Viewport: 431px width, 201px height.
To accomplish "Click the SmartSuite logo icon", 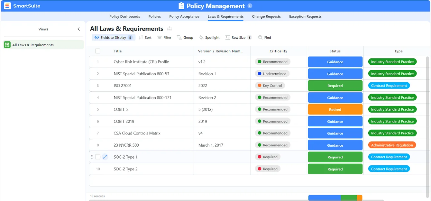I will tap(7, 6).
